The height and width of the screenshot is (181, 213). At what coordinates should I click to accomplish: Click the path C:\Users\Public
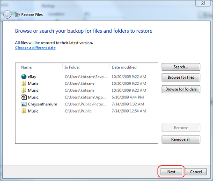click(78, 111)
